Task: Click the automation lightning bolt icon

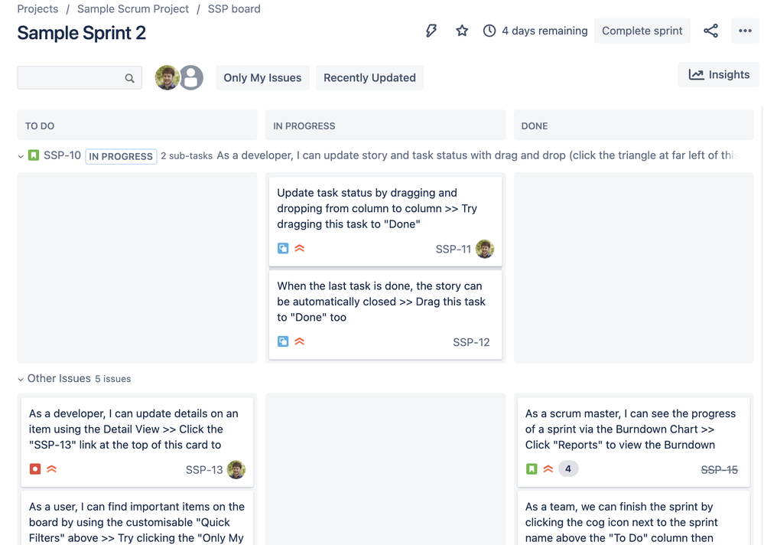Action: tap(431, 31)
